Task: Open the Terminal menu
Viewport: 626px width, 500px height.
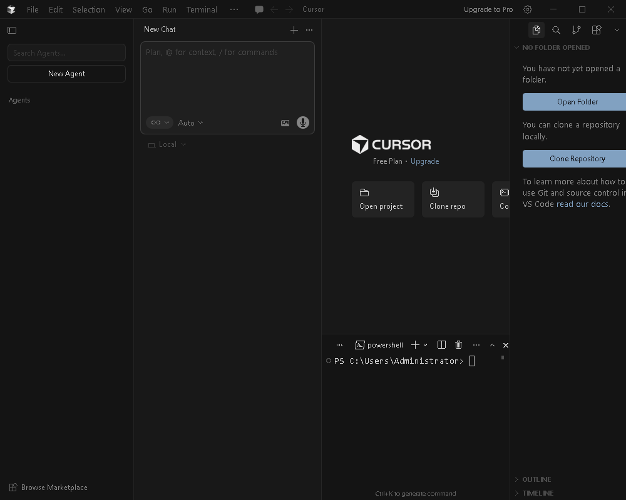Action: pos(202,9)
